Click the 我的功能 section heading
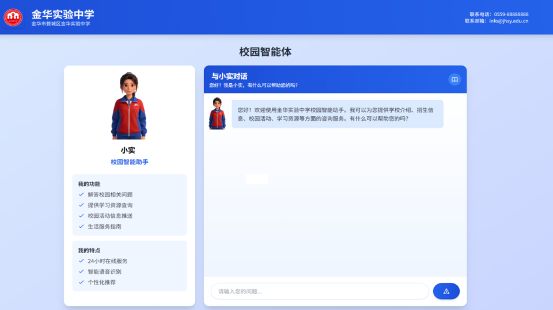Viewport: 553px width, 310px height. pos(89,184)
